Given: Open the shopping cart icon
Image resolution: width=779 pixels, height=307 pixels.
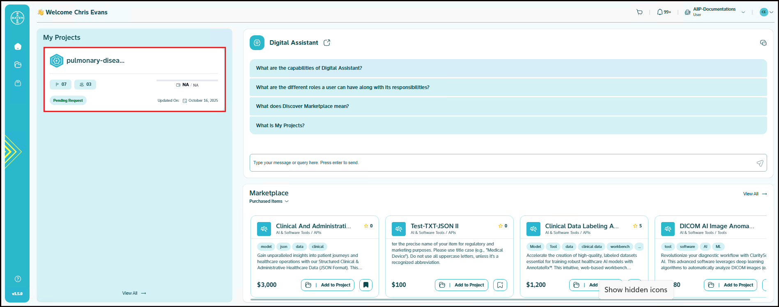Looking at the screenshot, I should (x=639, y=12).
